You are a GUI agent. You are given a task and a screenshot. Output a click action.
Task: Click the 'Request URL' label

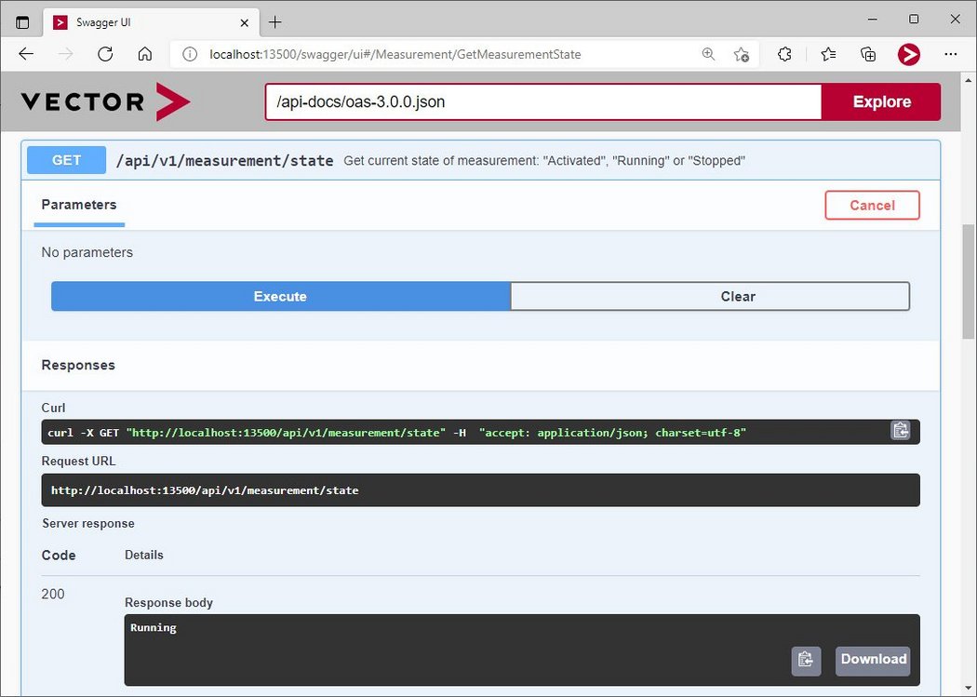point(78,461)
